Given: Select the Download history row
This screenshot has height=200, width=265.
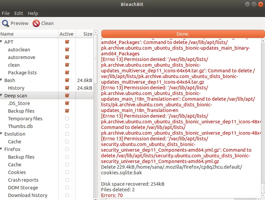Looking at the screenshot, I should tap(47, 195).
